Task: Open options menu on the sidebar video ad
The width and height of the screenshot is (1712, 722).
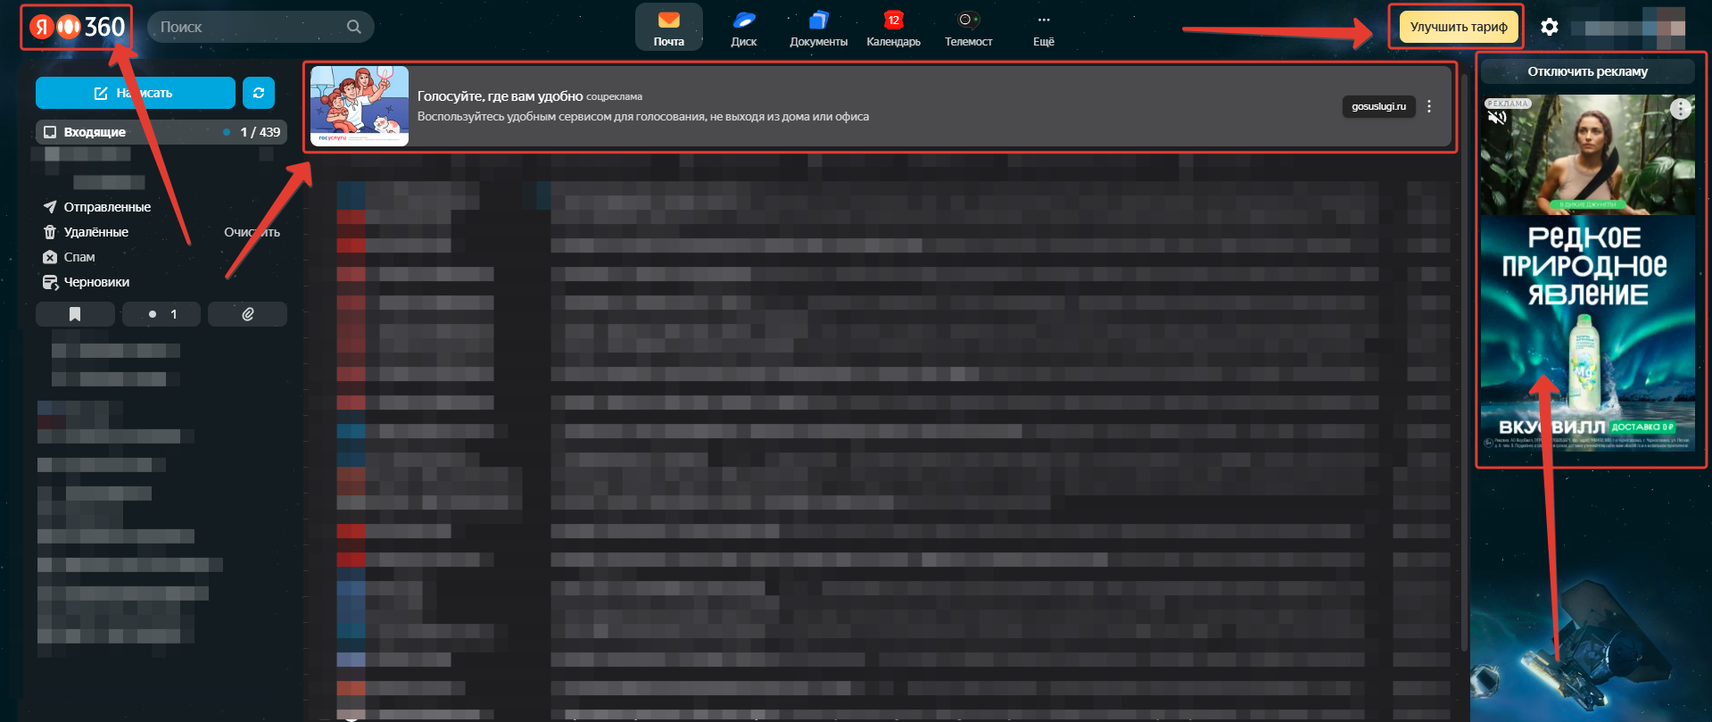Action: pyautogui.click(x=1681, y=109)
